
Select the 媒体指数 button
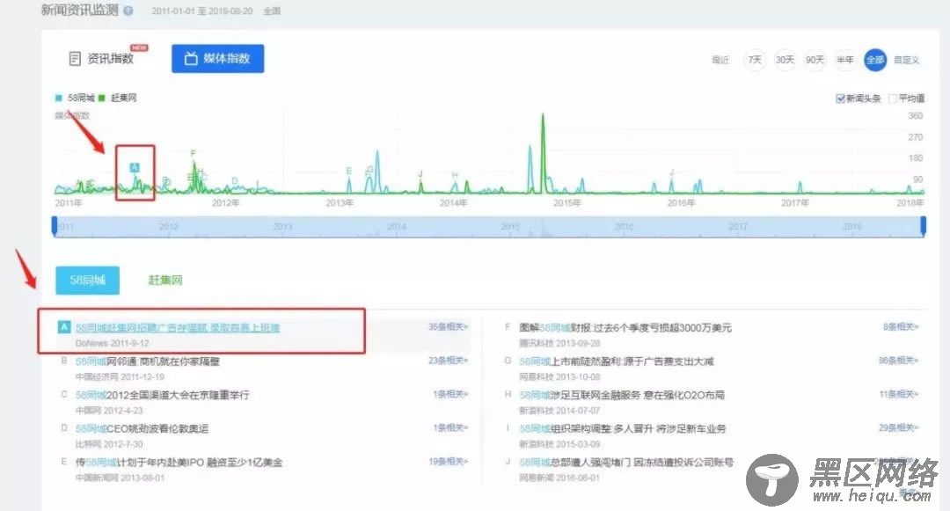[x=217, y=59]
